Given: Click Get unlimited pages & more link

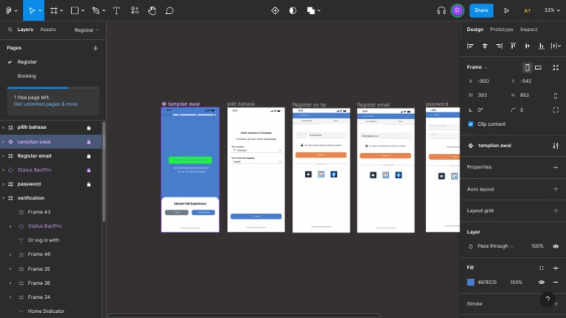Looking at the screenshot, I should point(46,104).
